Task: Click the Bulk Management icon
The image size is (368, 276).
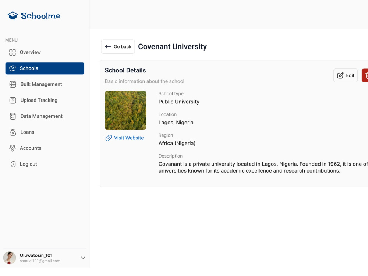Action: tap(13, 84)
